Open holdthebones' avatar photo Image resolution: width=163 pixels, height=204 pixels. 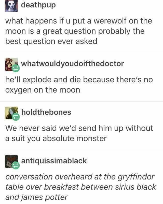[11, 113]
